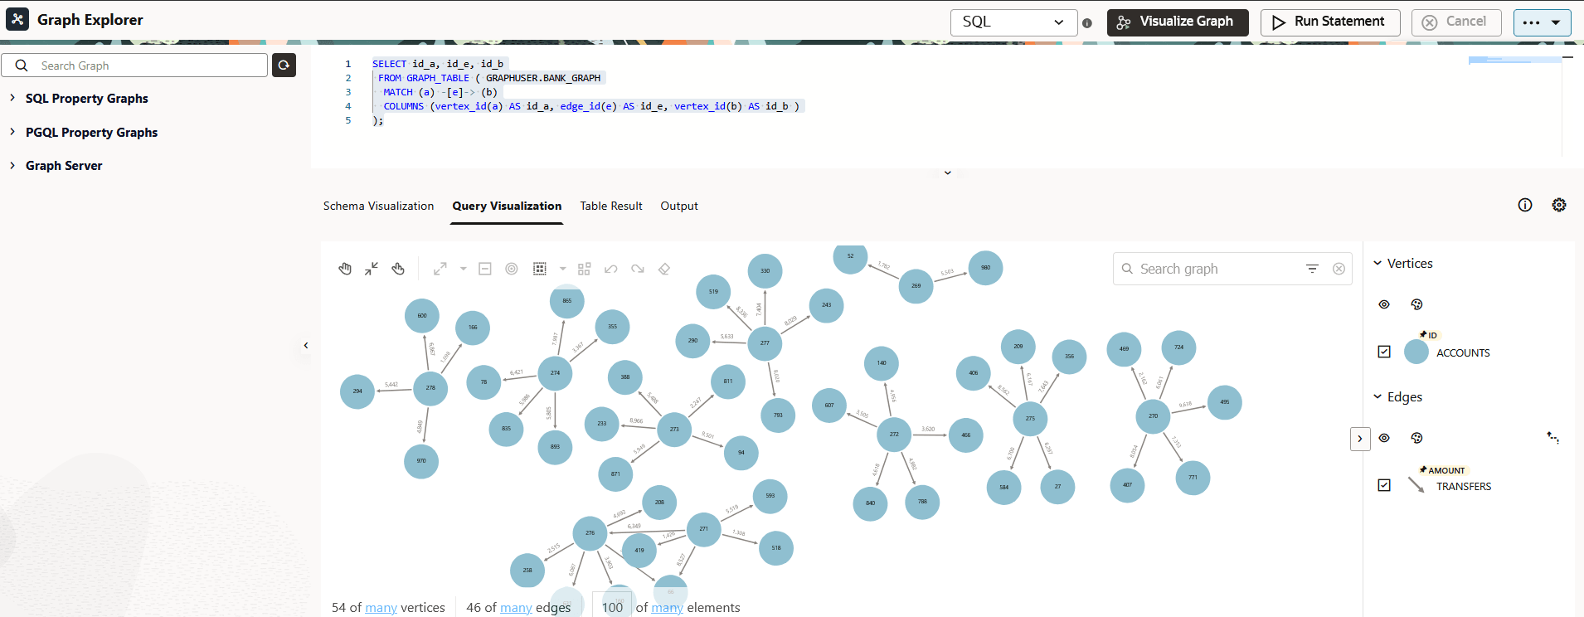Toggle the legend panel side arrow
This screenshot has height=617, width=1584.
point(1360,439)
